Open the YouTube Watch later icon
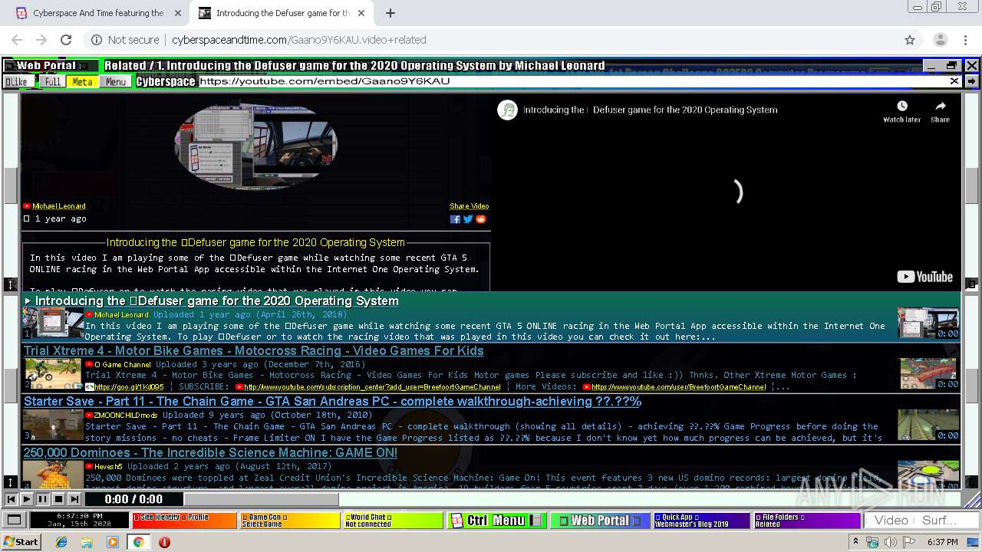The height and width of the screenshot is (552, 982). tap(901, 111)
